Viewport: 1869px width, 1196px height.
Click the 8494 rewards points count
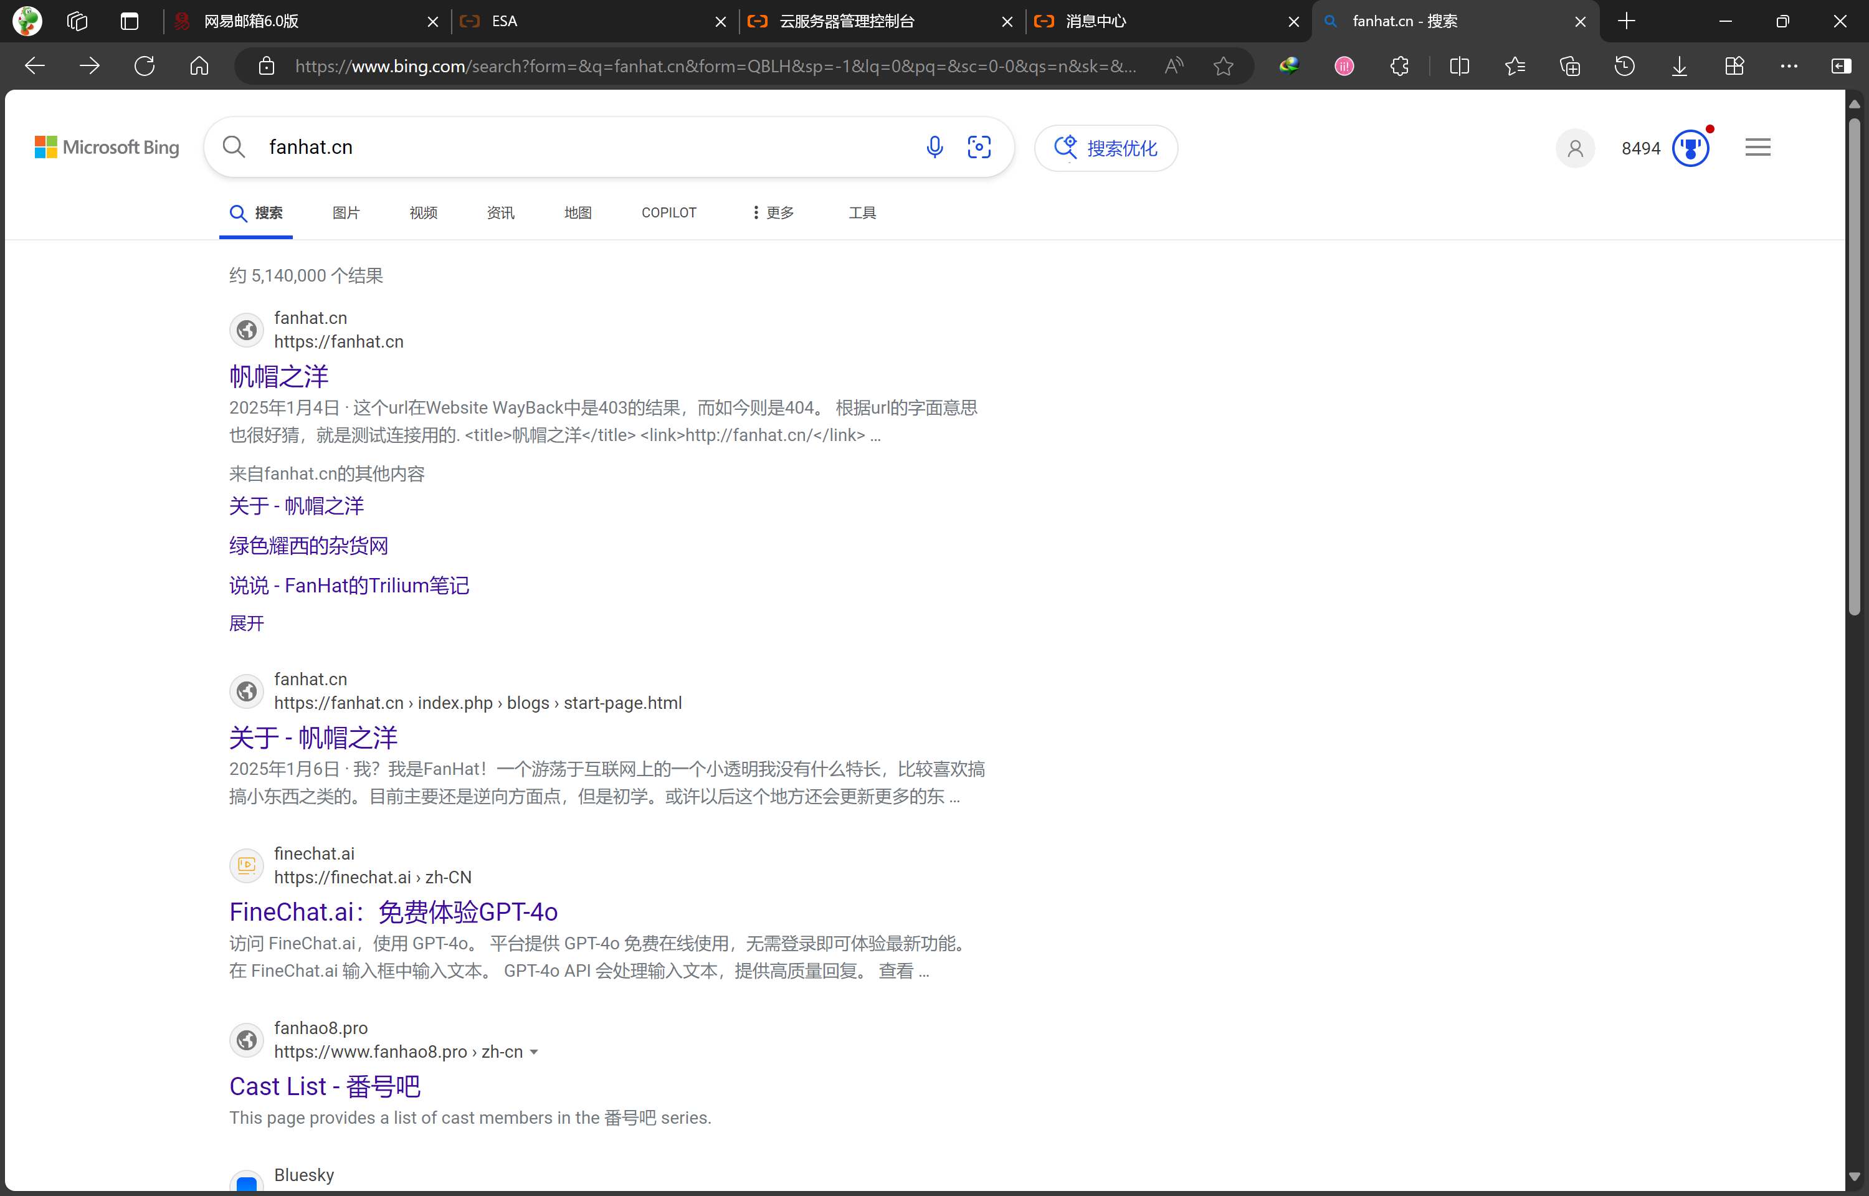[1641, 148]
